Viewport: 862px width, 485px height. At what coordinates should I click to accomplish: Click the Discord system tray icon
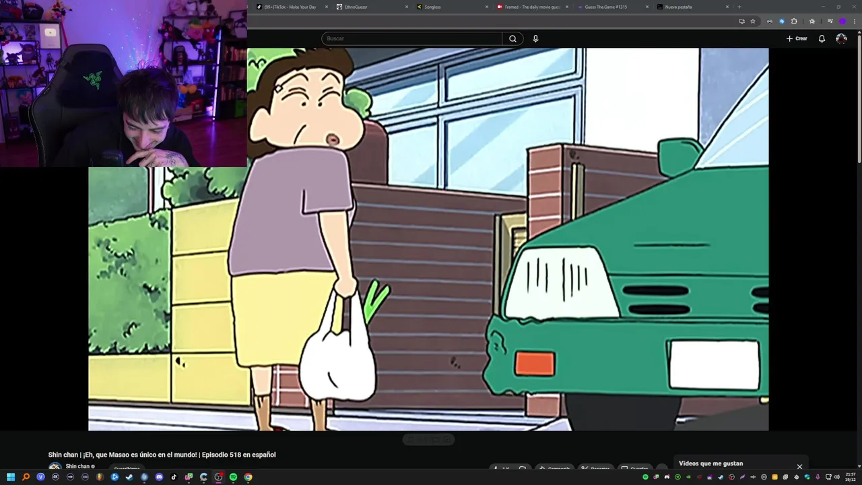tap(667, 477)
